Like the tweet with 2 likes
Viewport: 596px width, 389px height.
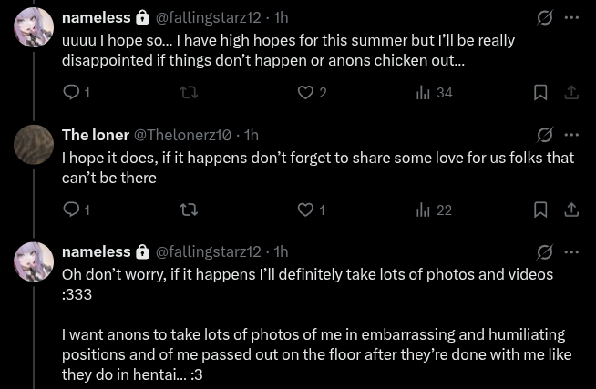coord(306,92)
